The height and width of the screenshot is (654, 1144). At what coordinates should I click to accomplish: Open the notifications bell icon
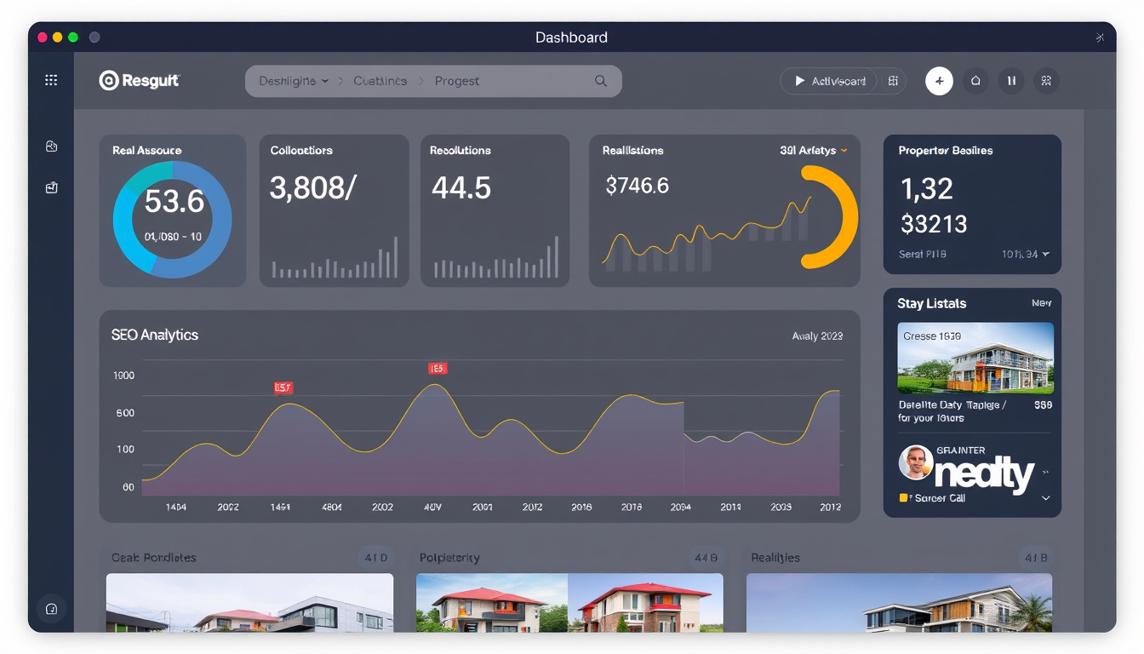975,81
